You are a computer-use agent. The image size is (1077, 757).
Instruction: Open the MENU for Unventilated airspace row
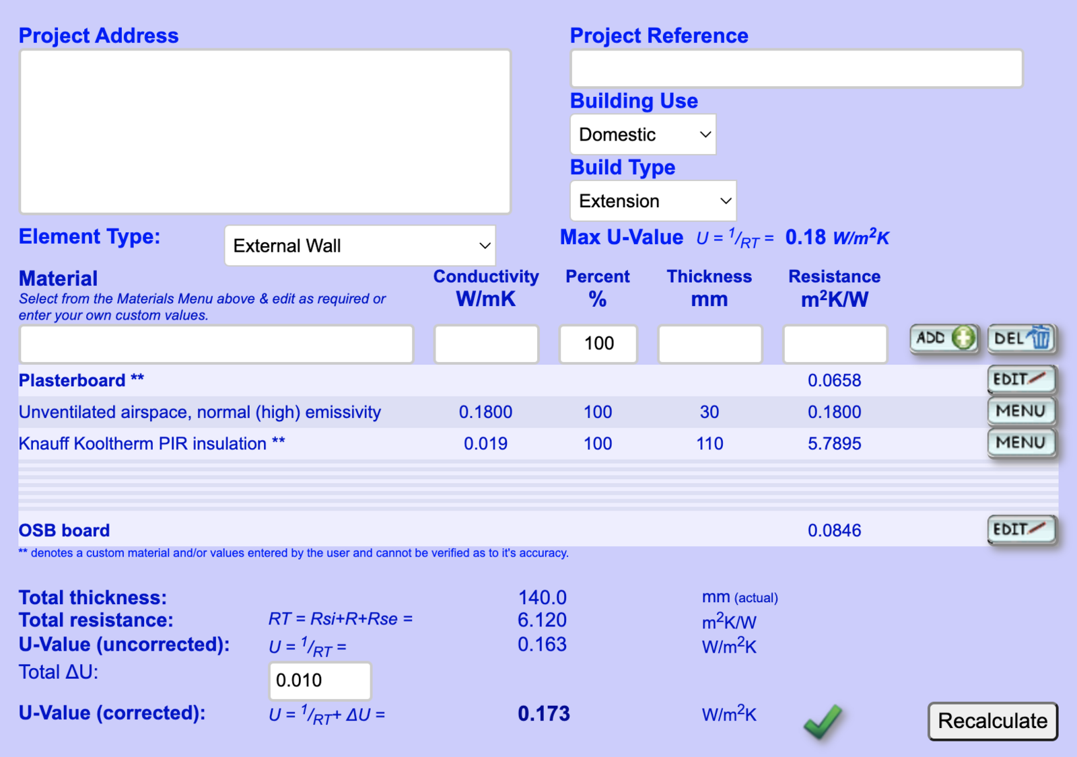click(x=1021, y=411)
